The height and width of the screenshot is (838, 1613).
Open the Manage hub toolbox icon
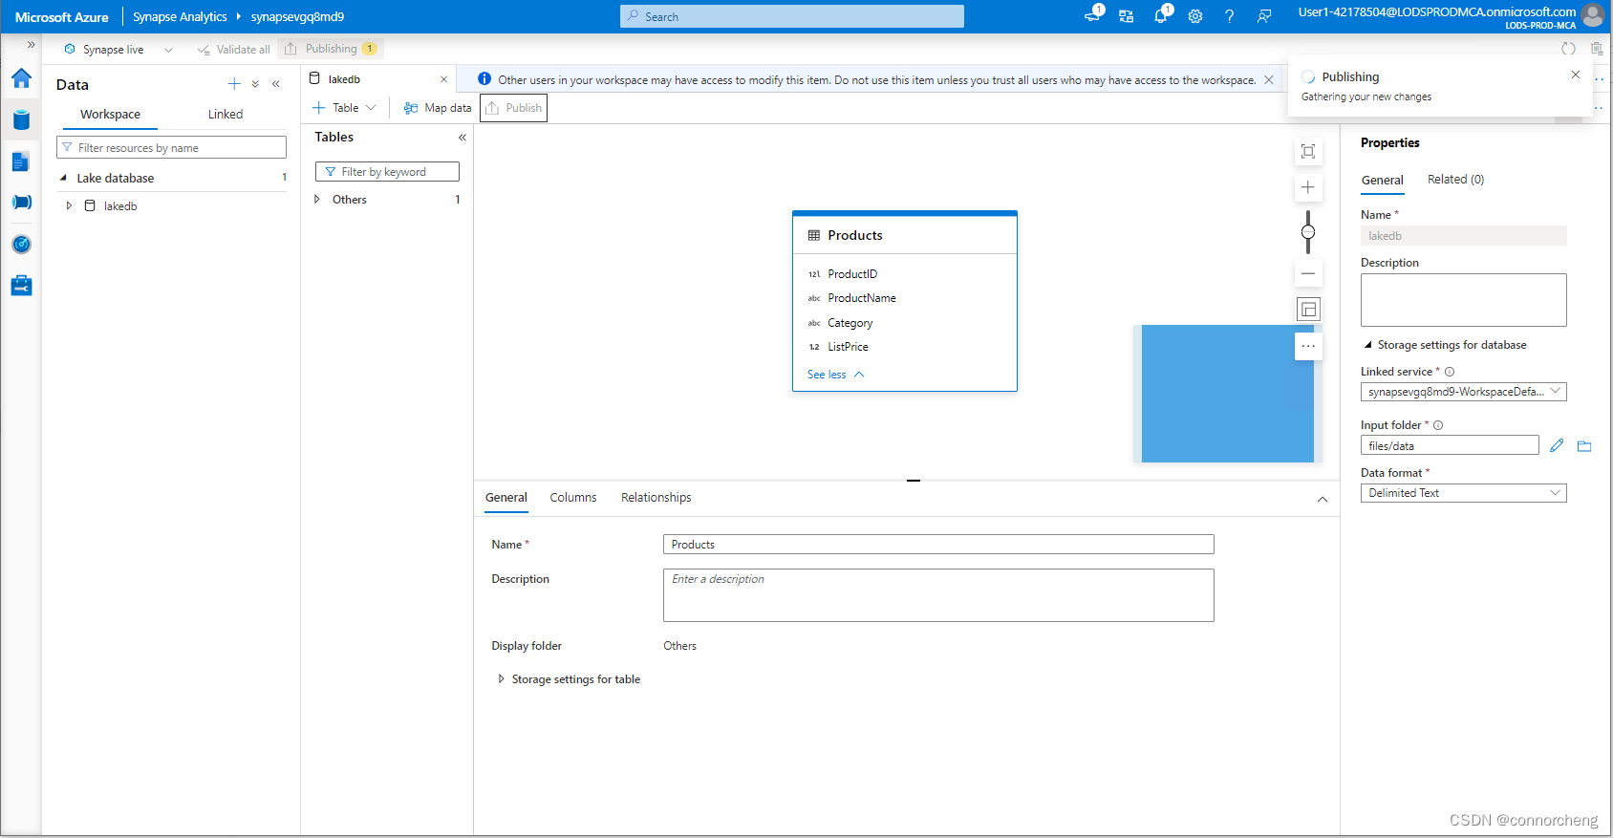click(x=21, y=286)
